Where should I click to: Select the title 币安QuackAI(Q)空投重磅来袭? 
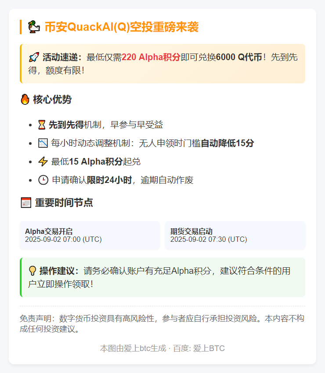coord(122,27)
